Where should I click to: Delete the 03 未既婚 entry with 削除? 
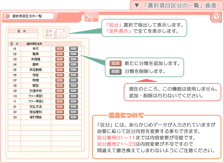[73, 59]
